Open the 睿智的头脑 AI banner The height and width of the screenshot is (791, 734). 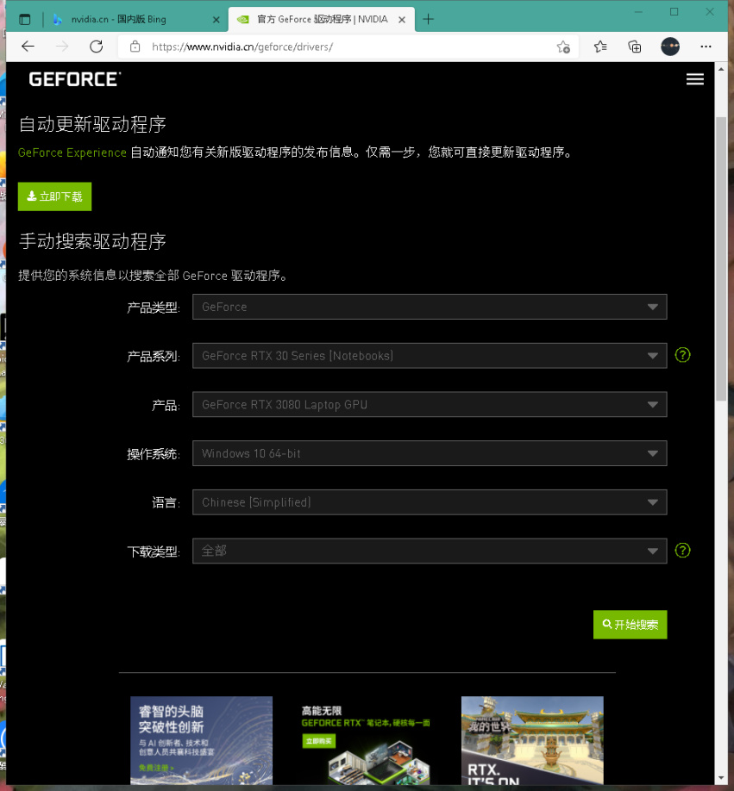201,740
